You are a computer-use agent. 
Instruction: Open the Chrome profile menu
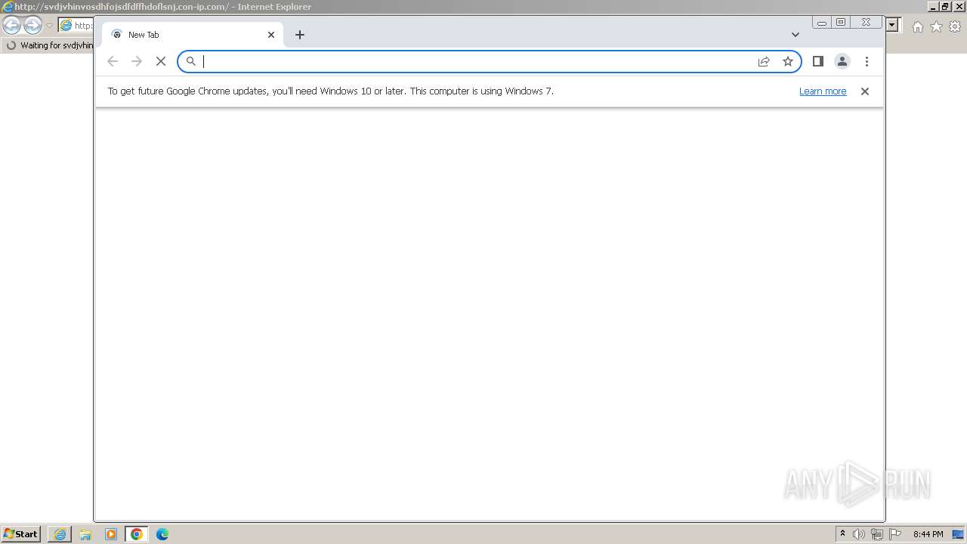coord(842,61)
